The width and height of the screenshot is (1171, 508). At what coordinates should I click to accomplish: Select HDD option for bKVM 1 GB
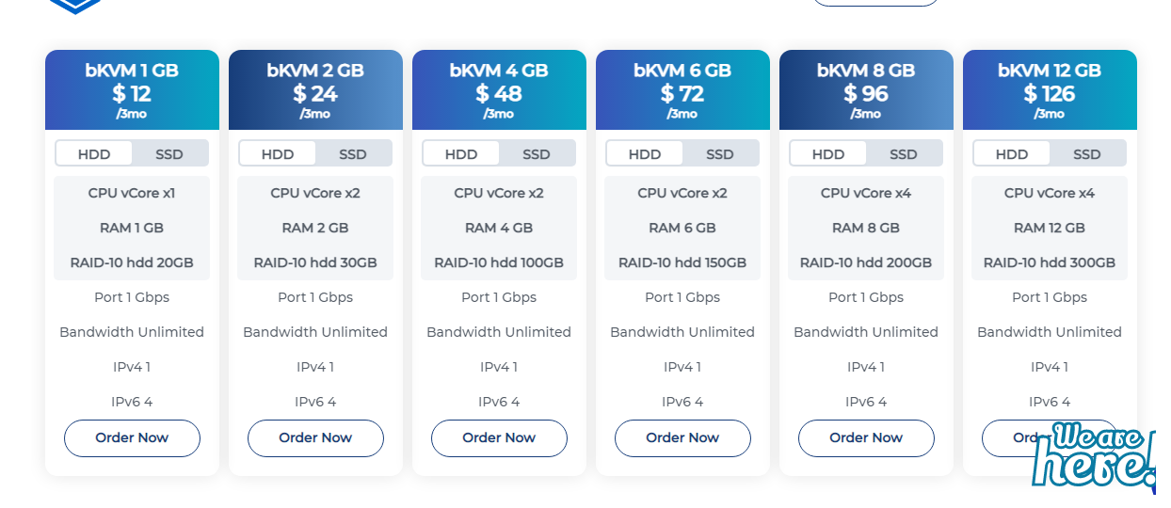click(94, 154)
